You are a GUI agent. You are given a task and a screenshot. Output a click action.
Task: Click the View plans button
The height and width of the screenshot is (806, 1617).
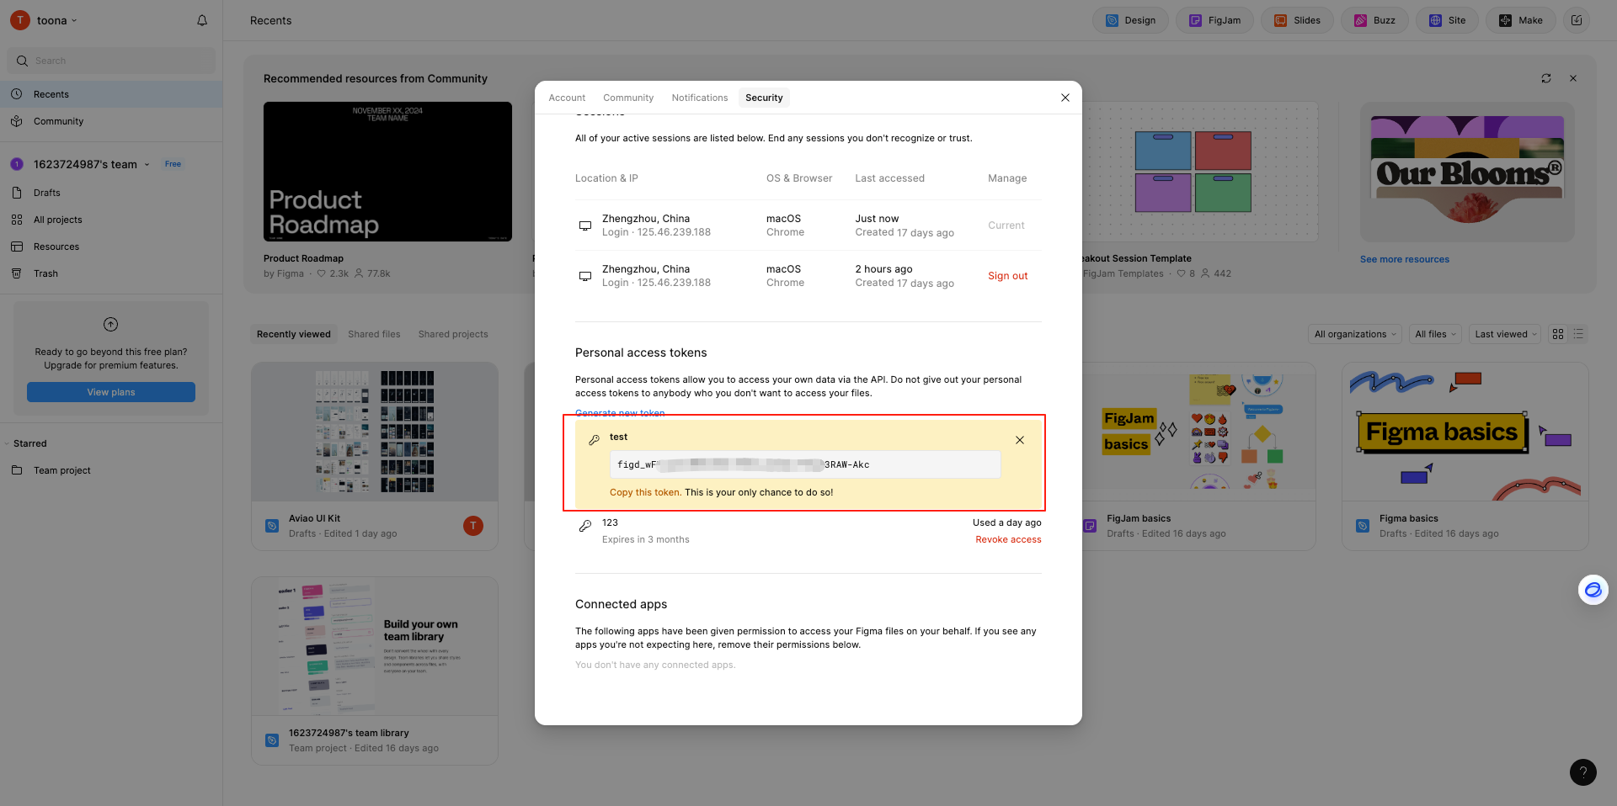111,392
